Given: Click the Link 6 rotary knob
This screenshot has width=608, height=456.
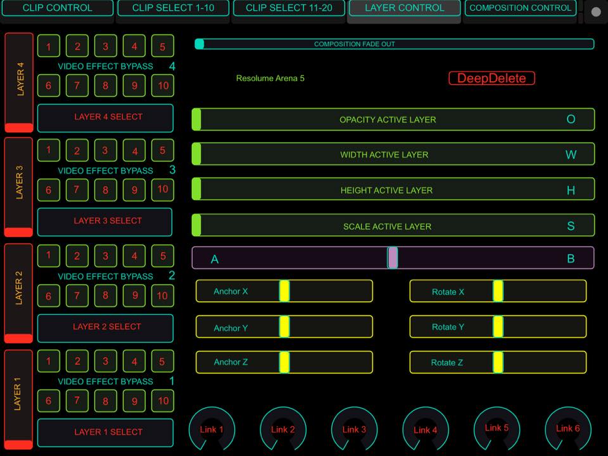Looking at the screenshot, I should click(x=568, y=428).
